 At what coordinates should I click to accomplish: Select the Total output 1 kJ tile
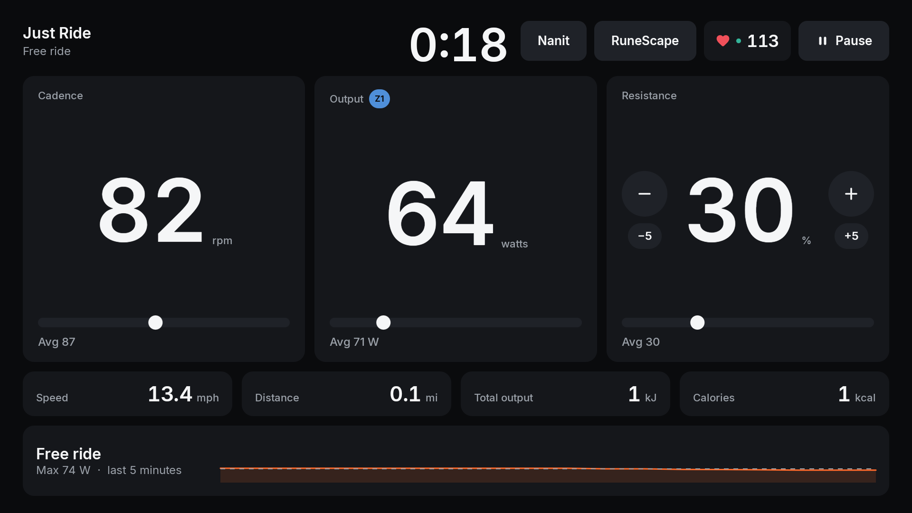[565, 394]
